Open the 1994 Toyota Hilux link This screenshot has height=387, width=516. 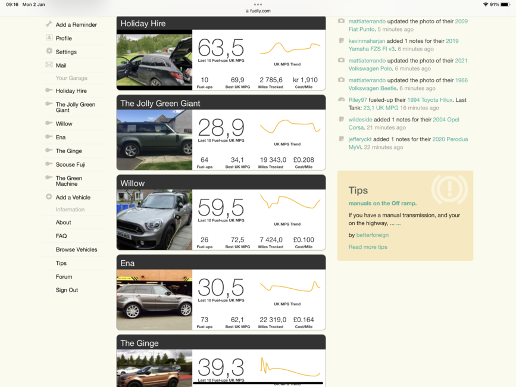tap(430, 100)
